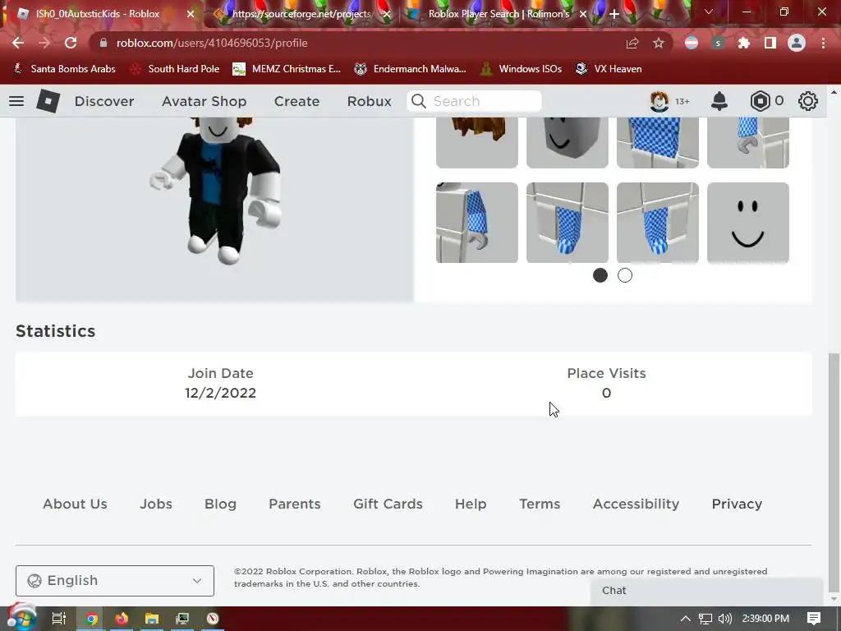The image size is (841, 631).
Task: Open About Us footer link
Action: pyautogui.click(x=75, y=504)
